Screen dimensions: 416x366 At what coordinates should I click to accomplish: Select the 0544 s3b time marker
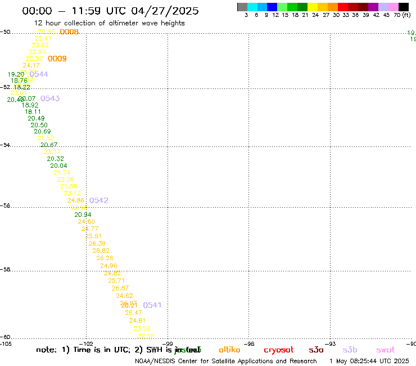tap(39, 74)
